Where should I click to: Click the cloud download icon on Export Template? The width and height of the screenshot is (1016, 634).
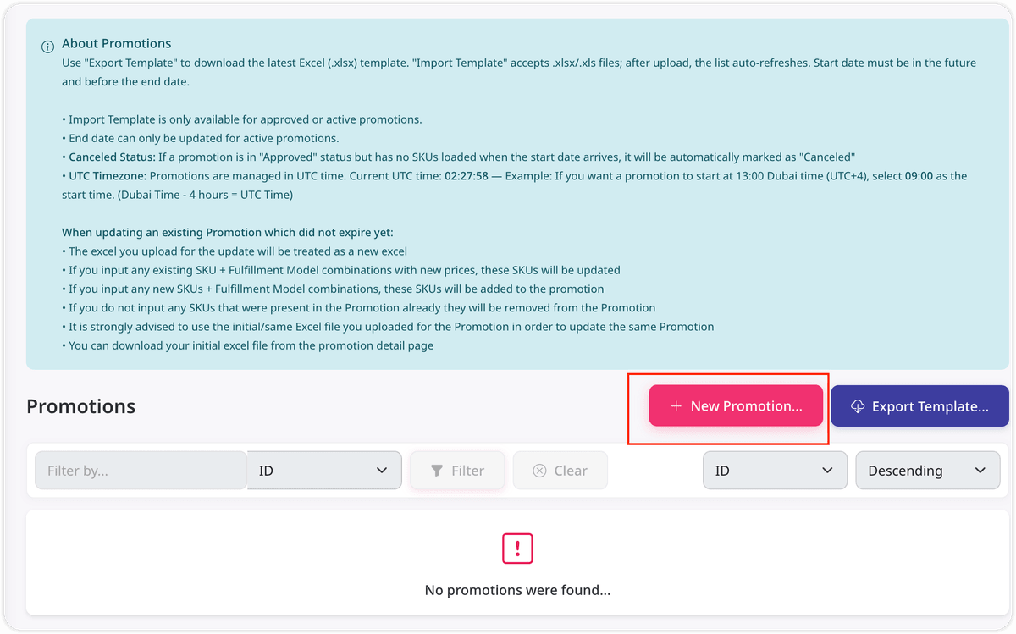click(858, 406)
